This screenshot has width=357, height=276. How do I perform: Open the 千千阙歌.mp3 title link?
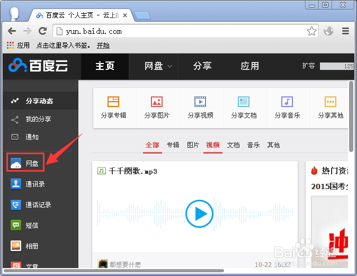133,171
